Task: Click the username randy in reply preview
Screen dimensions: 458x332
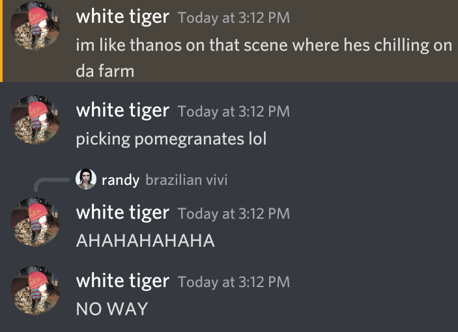Action: tap(121, 180)
